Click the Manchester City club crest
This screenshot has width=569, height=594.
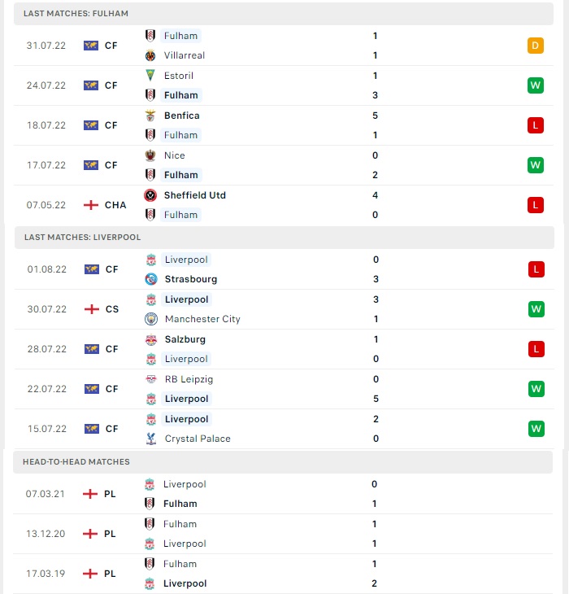tap(151, 319)
